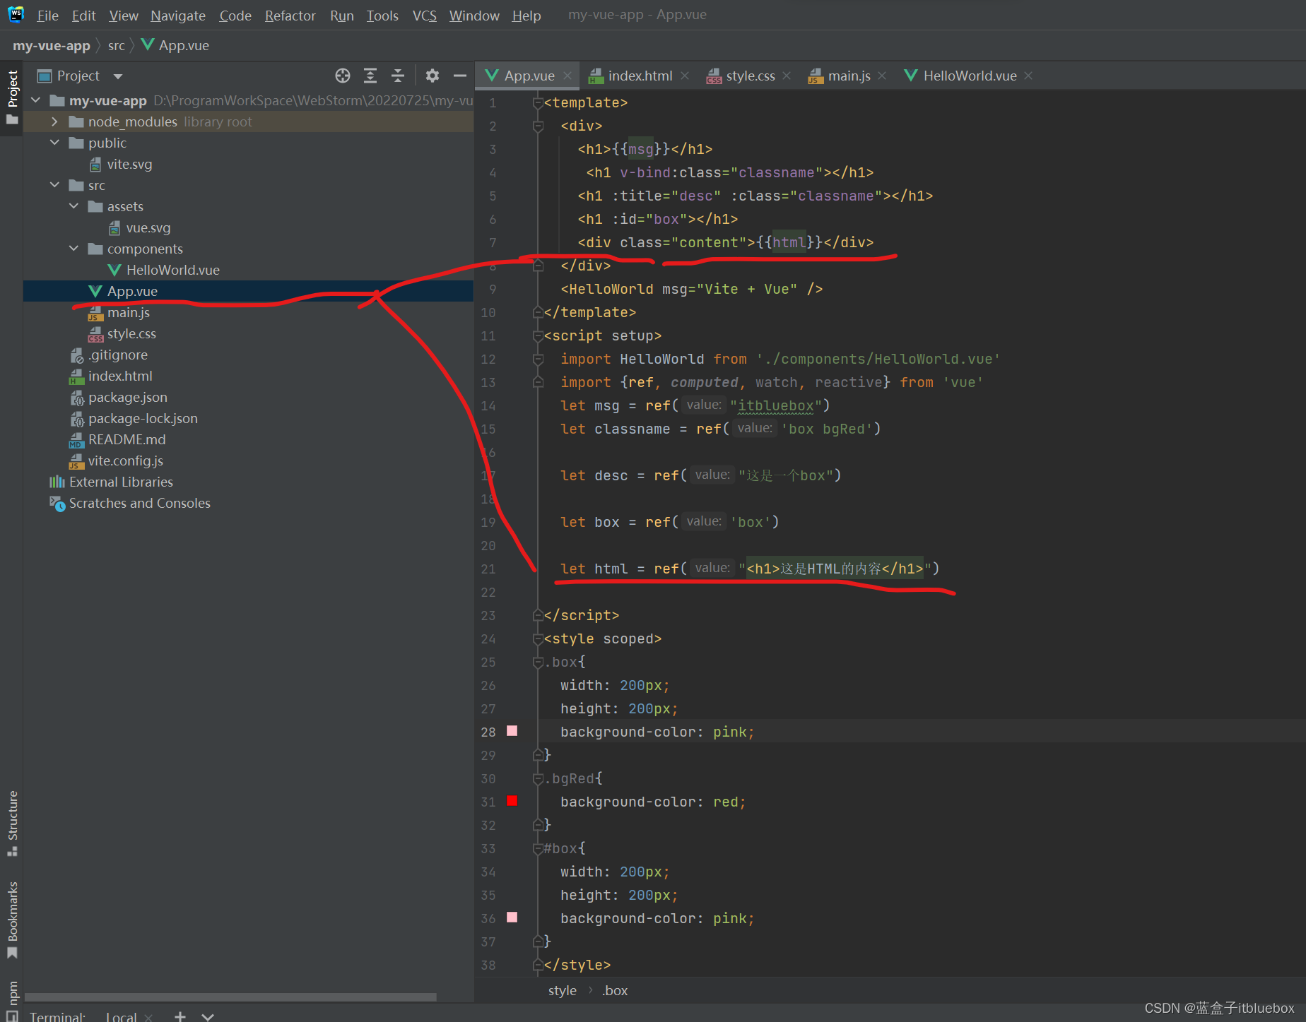The image size is (1306, 1022).
Task: Switch to the main.js editor tab
Action: pyautogui.click(x=848, y=76)
